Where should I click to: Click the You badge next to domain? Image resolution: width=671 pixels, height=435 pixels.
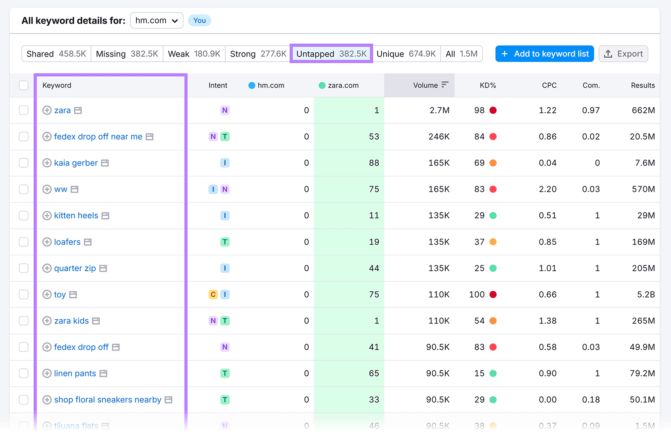[200, 21]
